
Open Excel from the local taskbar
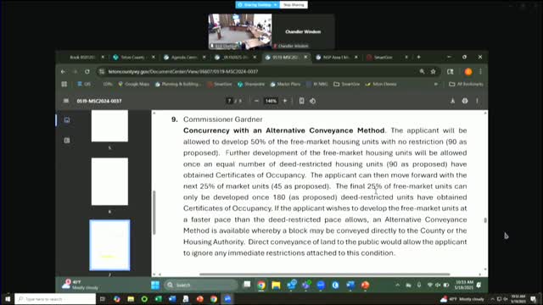point(159,299)
